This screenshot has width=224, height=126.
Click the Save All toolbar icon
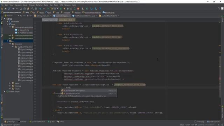pyautogui.click(x=6, y=9)
